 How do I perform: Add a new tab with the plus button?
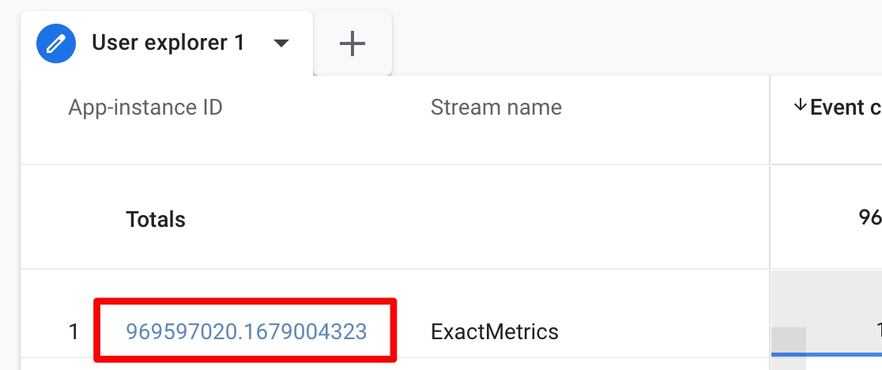(352, 43)
